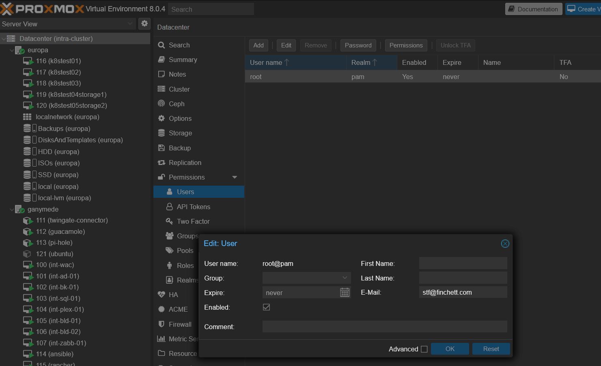Switch to the API Tokens section

point(194,206)
